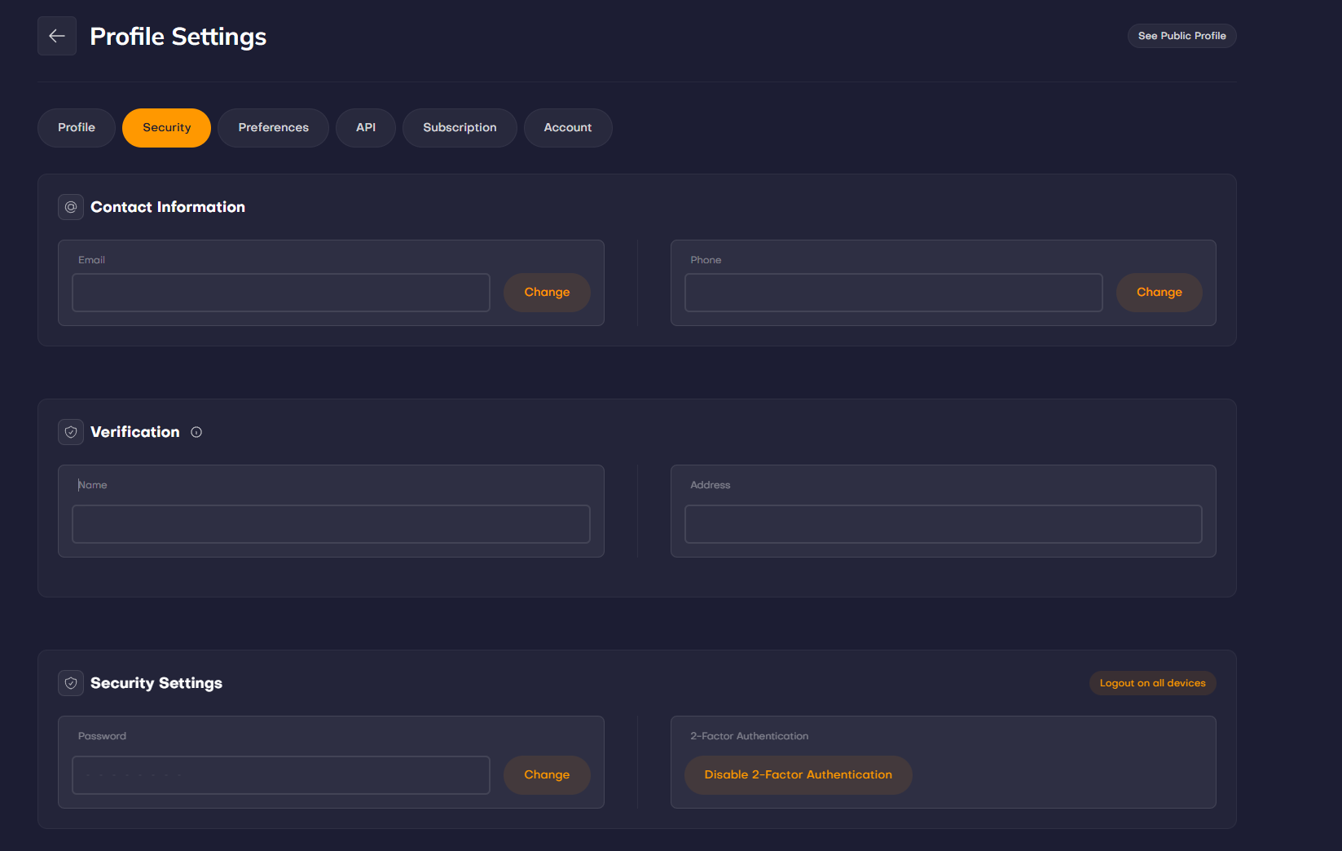Open the API tab
Image resolution: width=1342 pixels, height=851 pixels.
[366, 128]
